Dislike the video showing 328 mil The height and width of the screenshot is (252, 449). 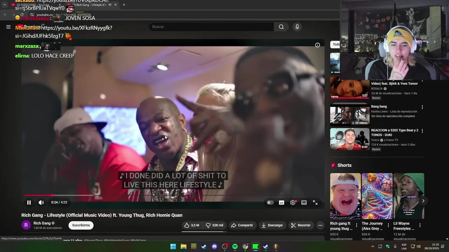tap(215, 225)
